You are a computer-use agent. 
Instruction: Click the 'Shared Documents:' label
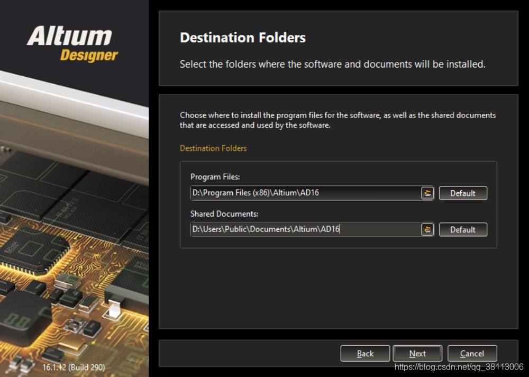(x=224, y=214)
